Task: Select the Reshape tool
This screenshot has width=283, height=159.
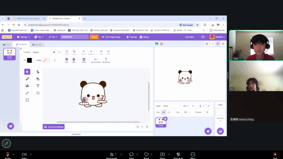Action: click(38, 72)
